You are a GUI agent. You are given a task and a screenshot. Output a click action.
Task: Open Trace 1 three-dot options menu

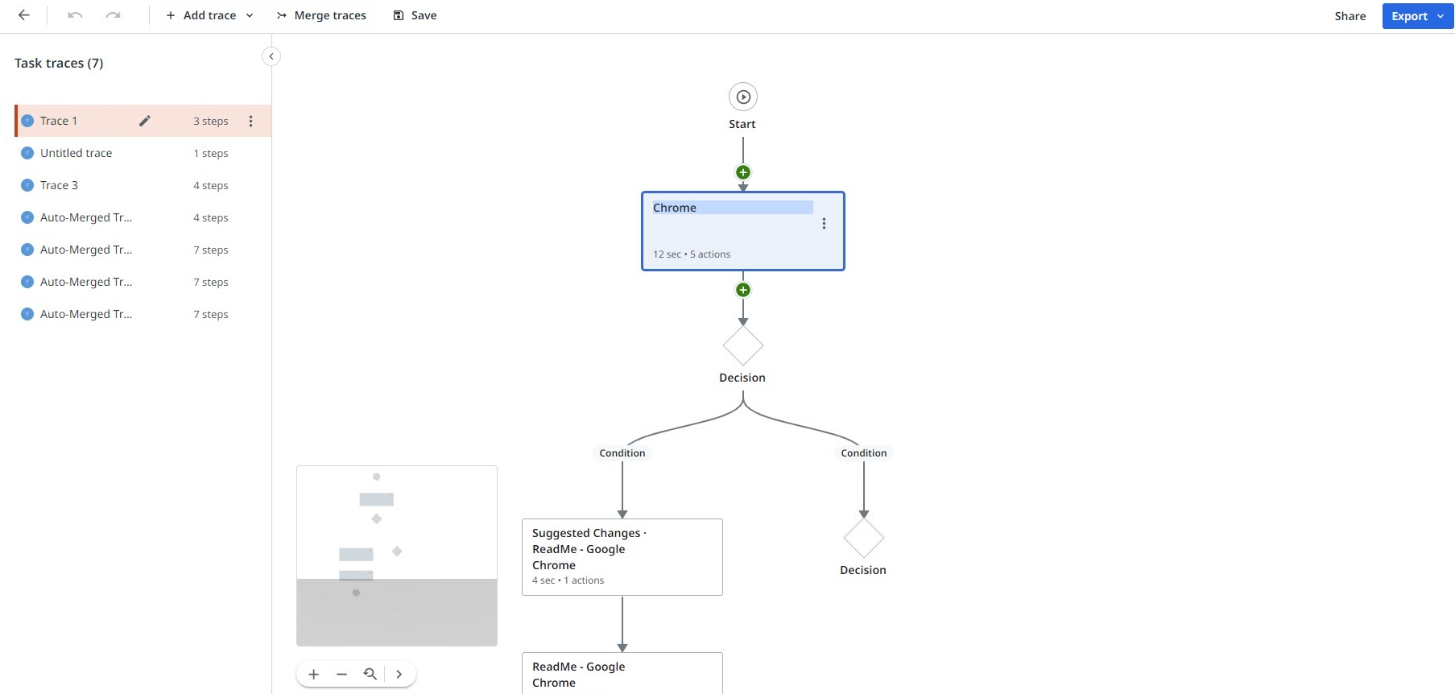[250, 121]
